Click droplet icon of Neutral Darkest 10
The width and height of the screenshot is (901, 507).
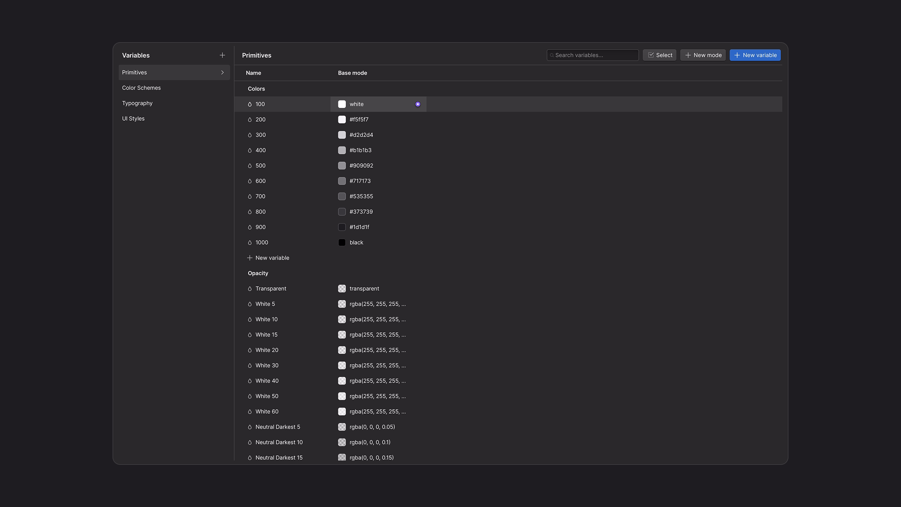tap(250, 442)
